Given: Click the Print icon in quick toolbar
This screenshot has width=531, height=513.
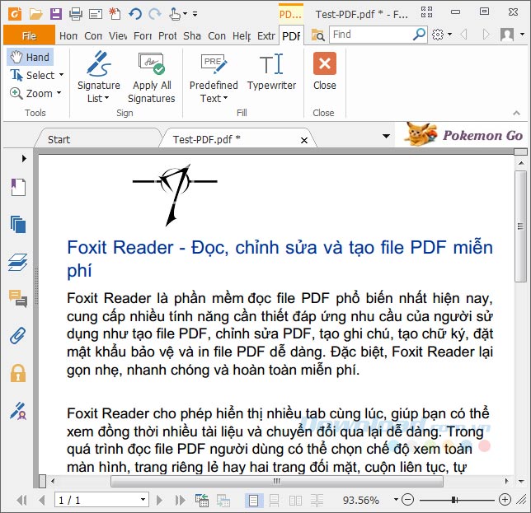Looking at the screenshot, I should click(x=76, y=13).
